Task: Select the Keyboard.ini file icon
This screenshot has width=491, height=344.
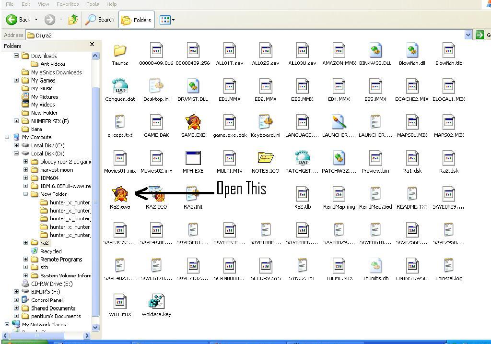Action: [x=266, y=122]
